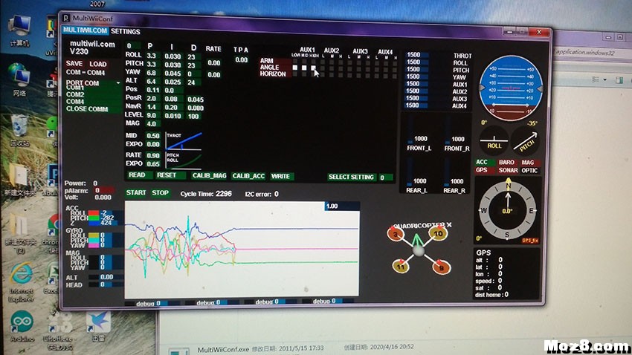Click the MAG sensor status indicator
The width and height of the screenshot is (632, 355).
pos(529,163)
